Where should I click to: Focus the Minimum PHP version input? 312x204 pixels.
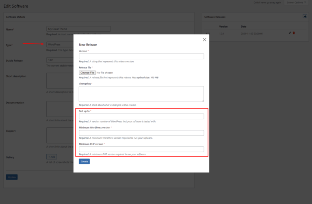tap(141, 149)
